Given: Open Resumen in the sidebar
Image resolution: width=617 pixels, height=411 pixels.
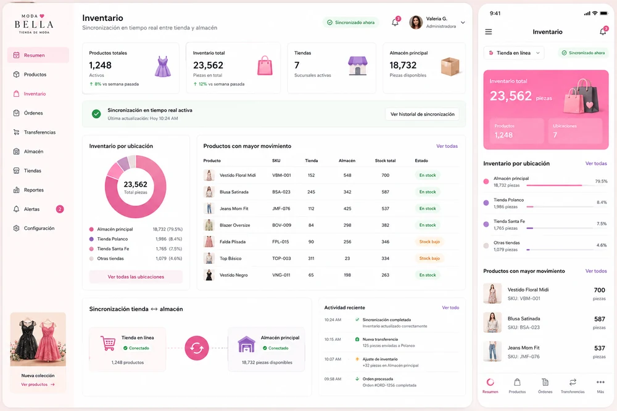Looking at the screenshot, I should coord(38,55).
